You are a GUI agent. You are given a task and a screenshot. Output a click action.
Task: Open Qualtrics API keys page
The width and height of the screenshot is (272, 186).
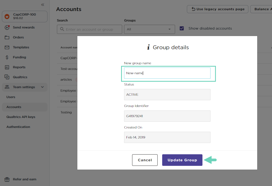pos(21,117)
